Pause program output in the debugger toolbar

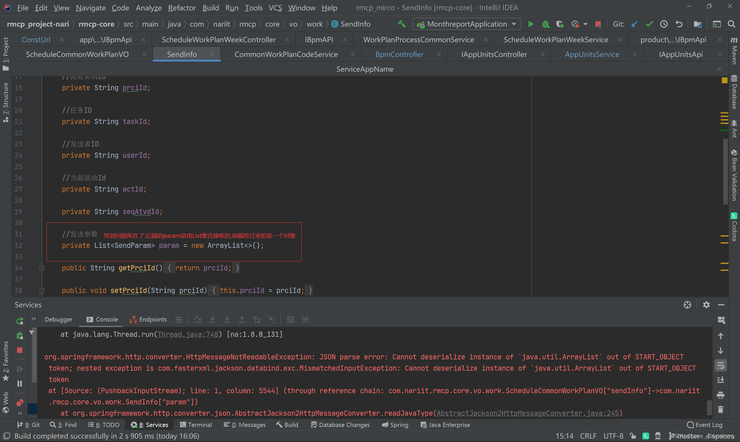point(19,384)
